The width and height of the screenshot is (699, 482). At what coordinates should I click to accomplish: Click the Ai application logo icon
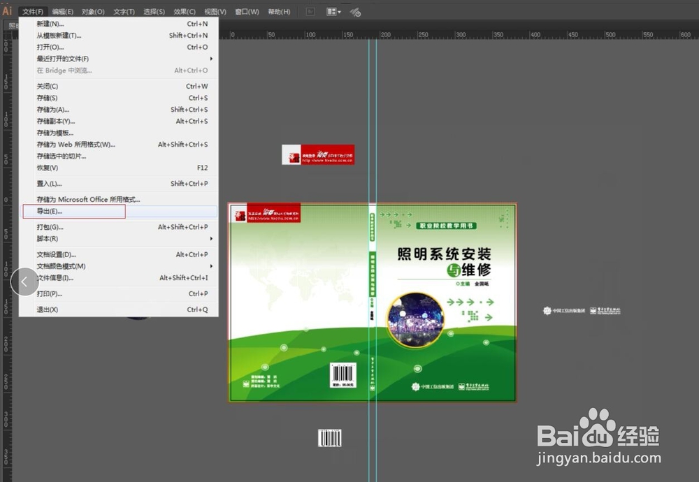[7, 10]
